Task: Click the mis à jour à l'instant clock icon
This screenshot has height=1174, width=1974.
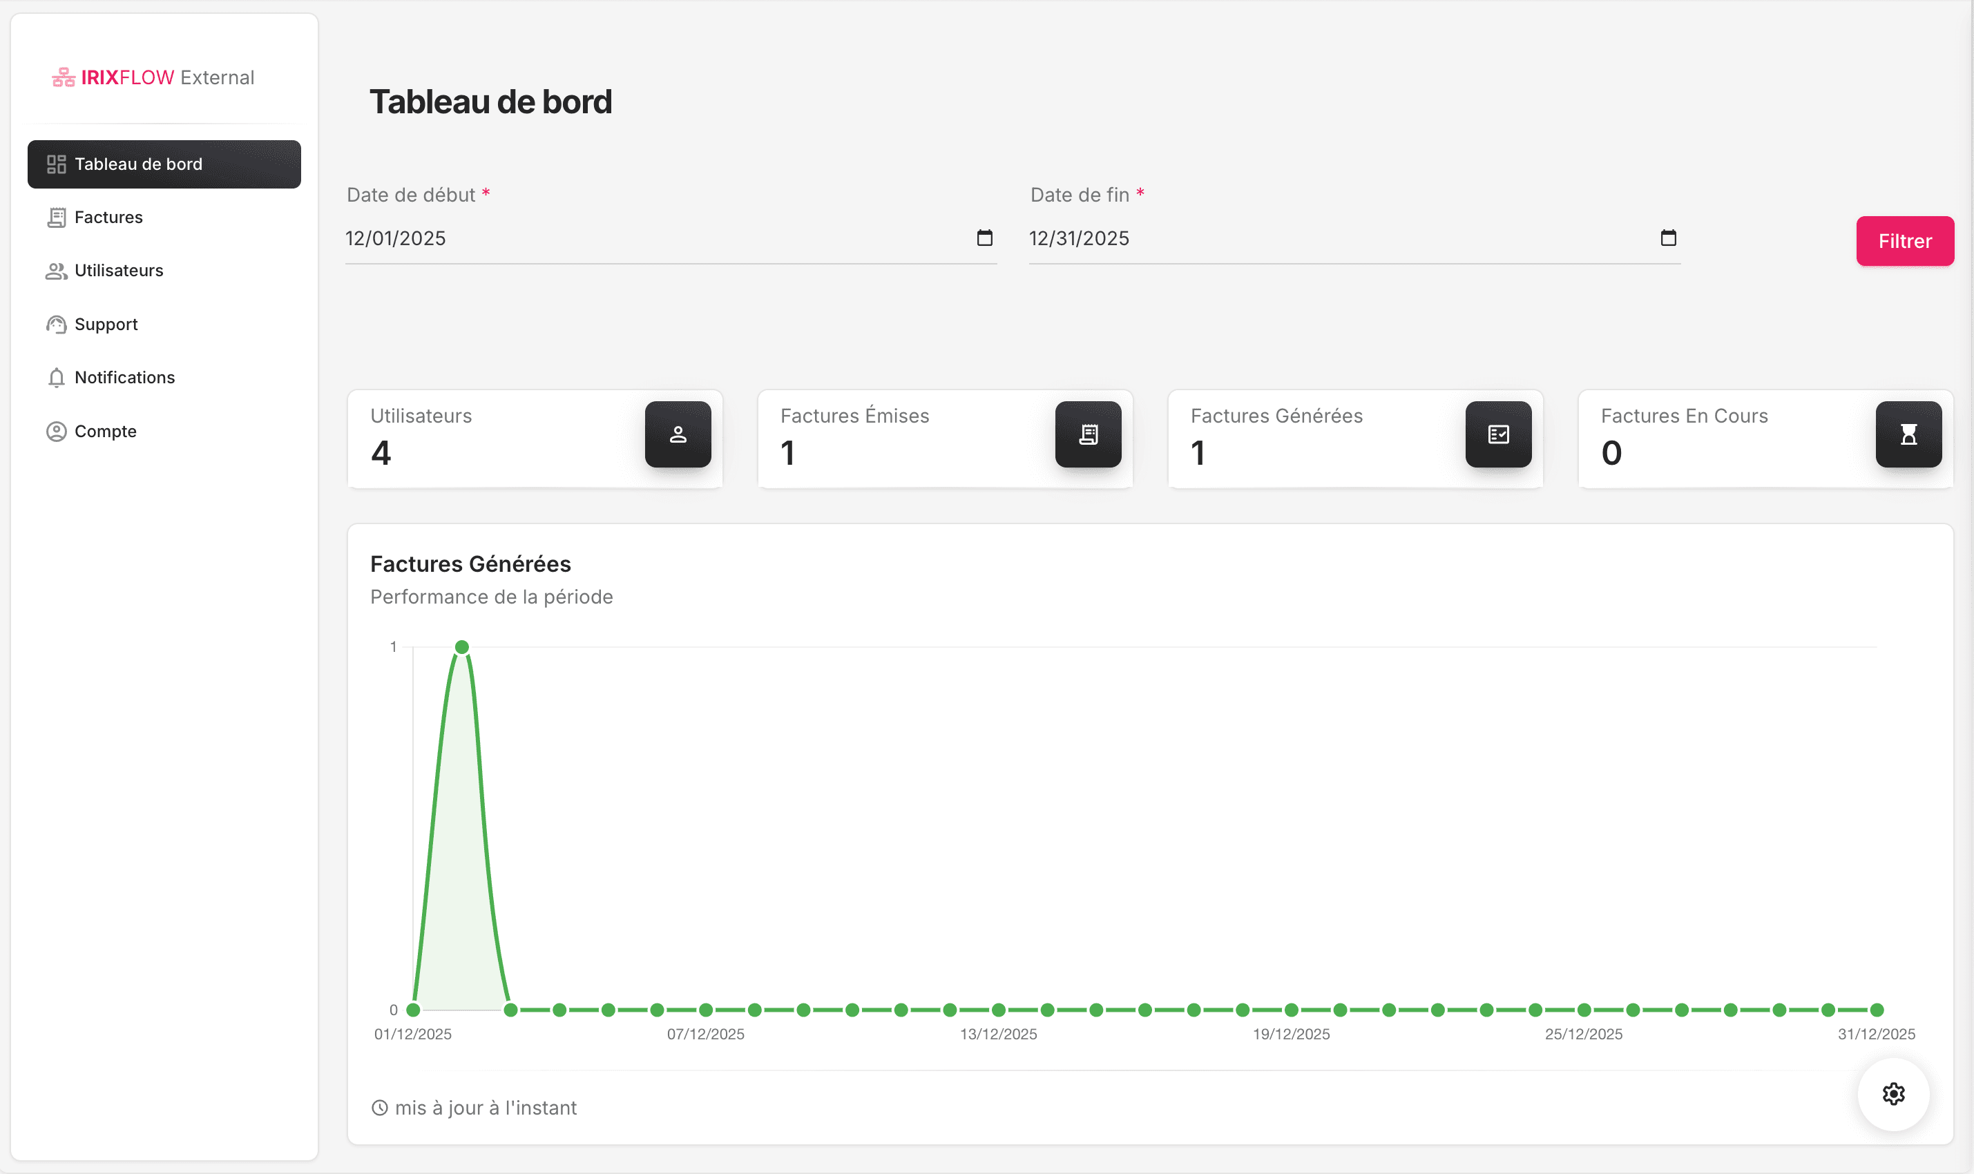Action: pos(381,1108)
